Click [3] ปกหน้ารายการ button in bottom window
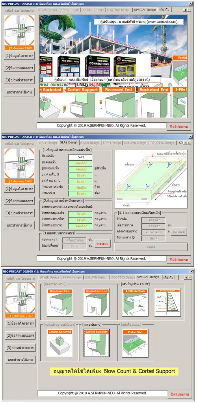 (20, 348)
